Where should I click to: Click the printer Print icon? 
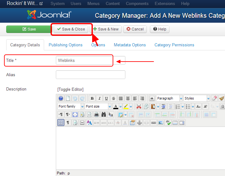pos(97,115)
